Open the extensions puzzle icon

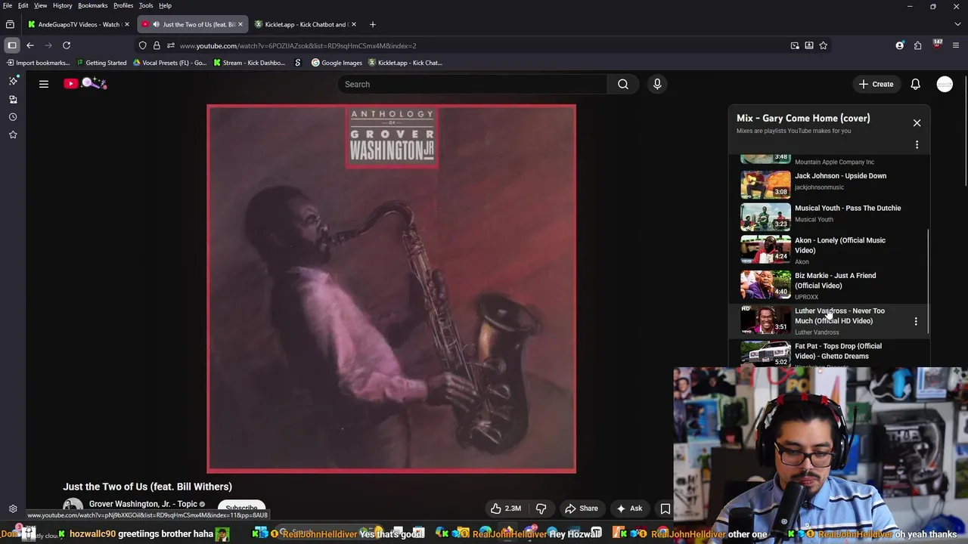[x=917, y=45]
